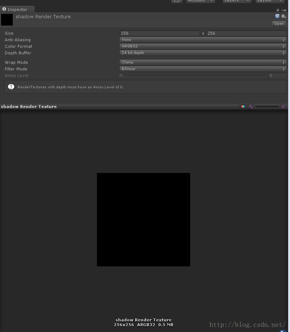Open the Filter Mode dropdown showing Bilinear

(x=203, y=69)
